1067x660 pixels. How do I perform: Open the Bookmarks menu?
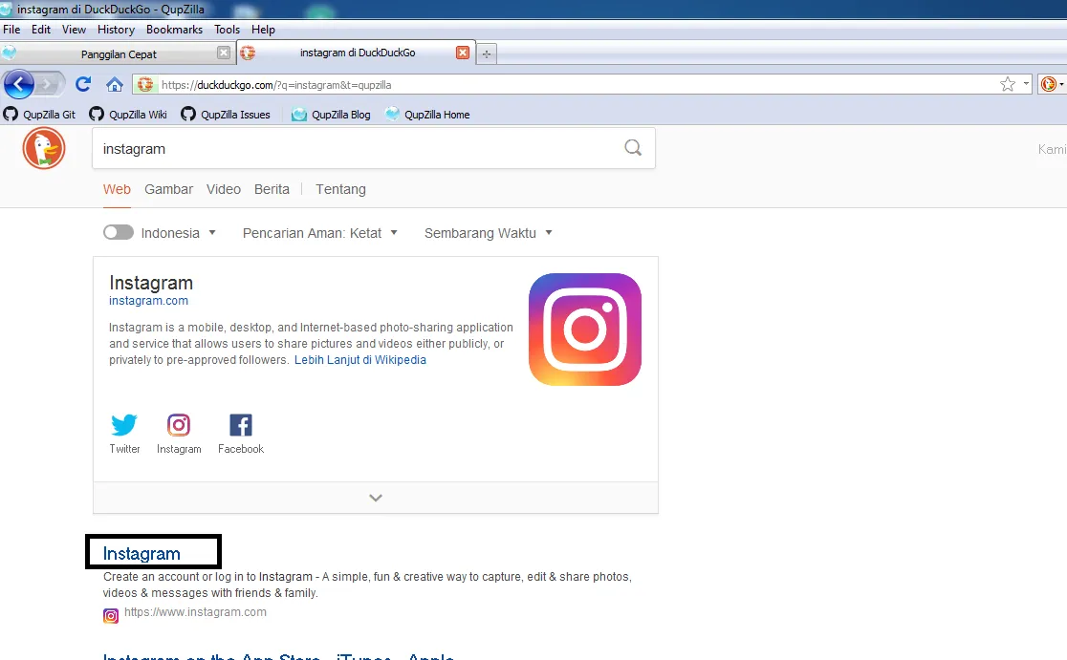174,30
